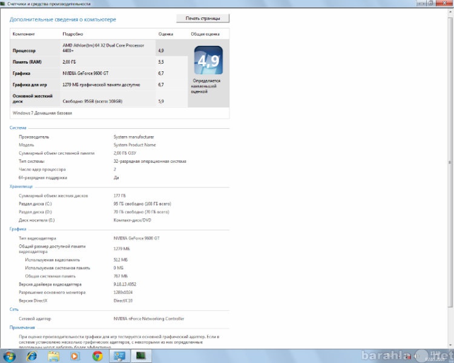
Task: Select the 'Память (RAM)' row label
Action: point(27,62)
